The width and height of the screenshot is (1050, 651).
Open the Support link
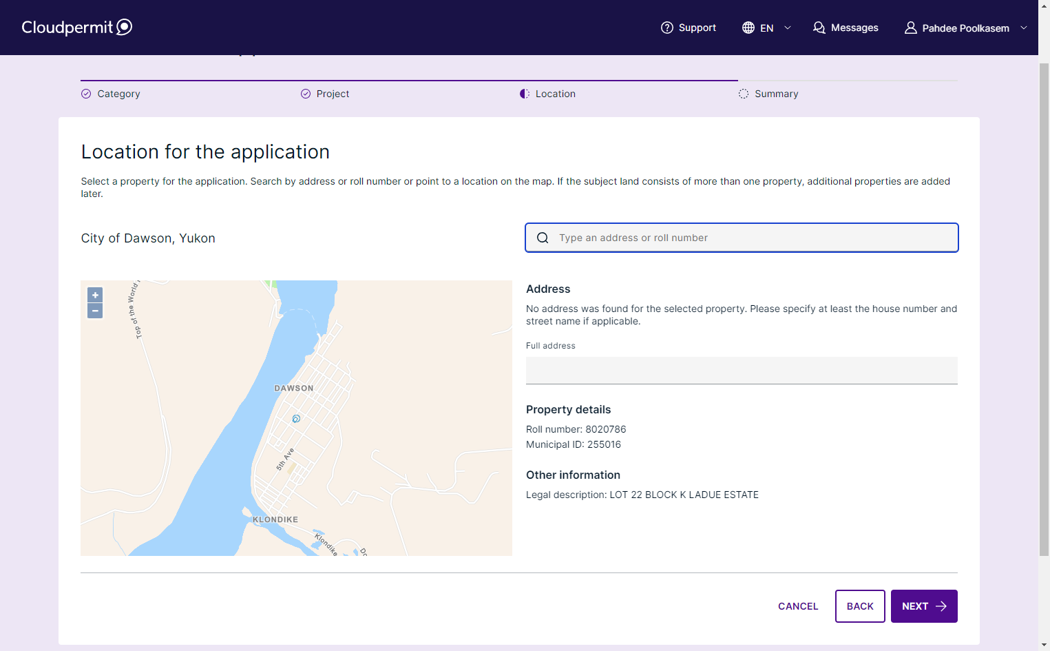[x=689, y=28]
